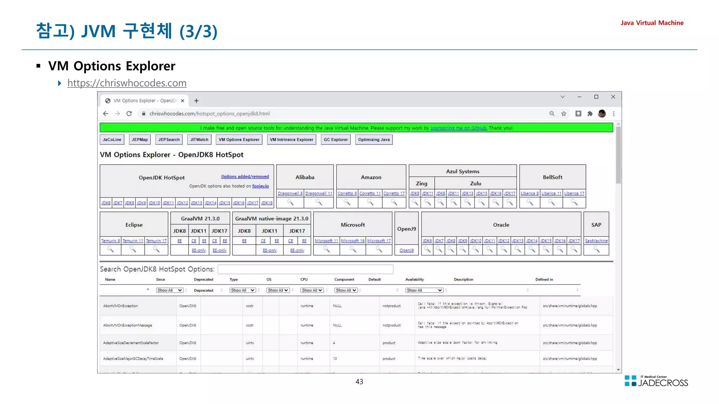Open the Type filter Show All dropdown
This screenshot has width=719, height=404.
point(243,290)
